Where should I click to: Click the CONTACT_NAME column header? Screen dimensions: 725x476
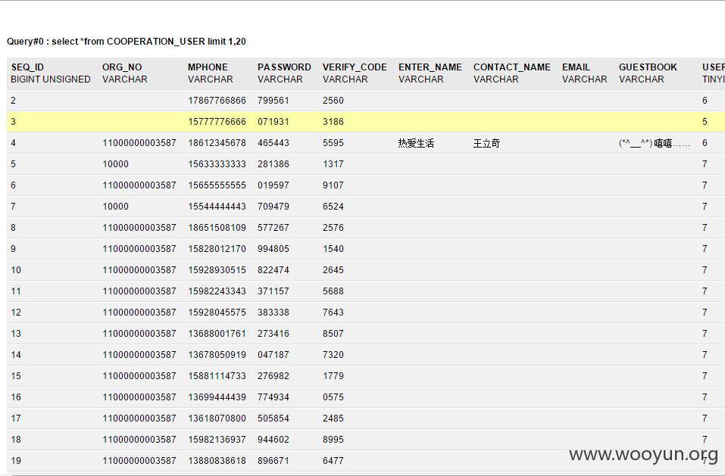[512, 67]
